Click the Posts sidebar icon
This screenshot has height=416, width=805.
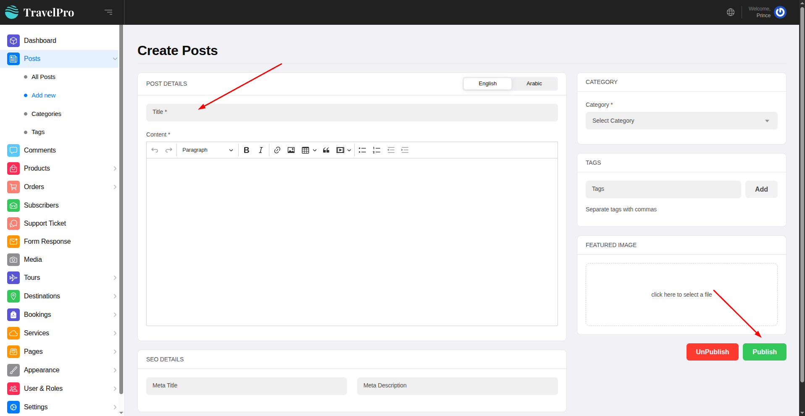click(x=13, y=59)
